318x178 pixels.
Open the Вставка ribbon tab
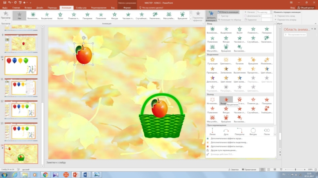(28, 7)
